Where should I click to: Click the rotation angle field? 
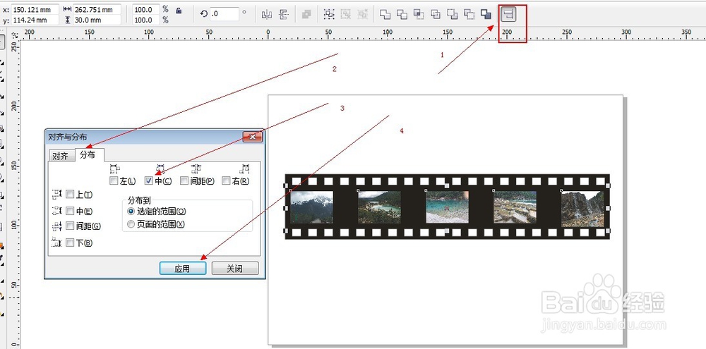coord(224,14)
